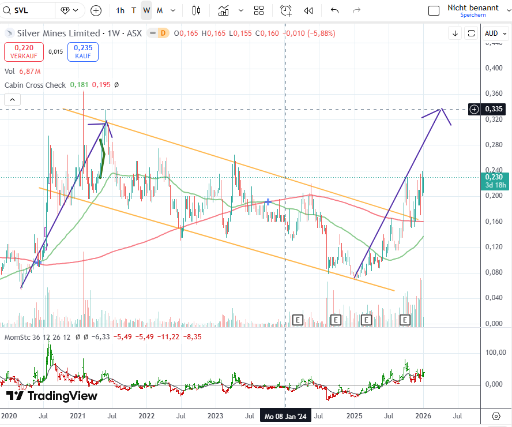
Task: Select the M monthly timeframe
Action: tap(159, 11)
